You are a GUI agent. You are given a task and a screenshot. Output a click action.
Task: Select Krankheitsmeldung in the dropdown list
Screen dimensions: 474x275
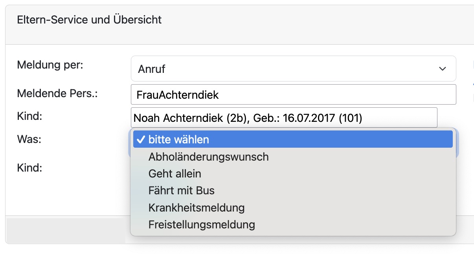(x=196, y=208)
